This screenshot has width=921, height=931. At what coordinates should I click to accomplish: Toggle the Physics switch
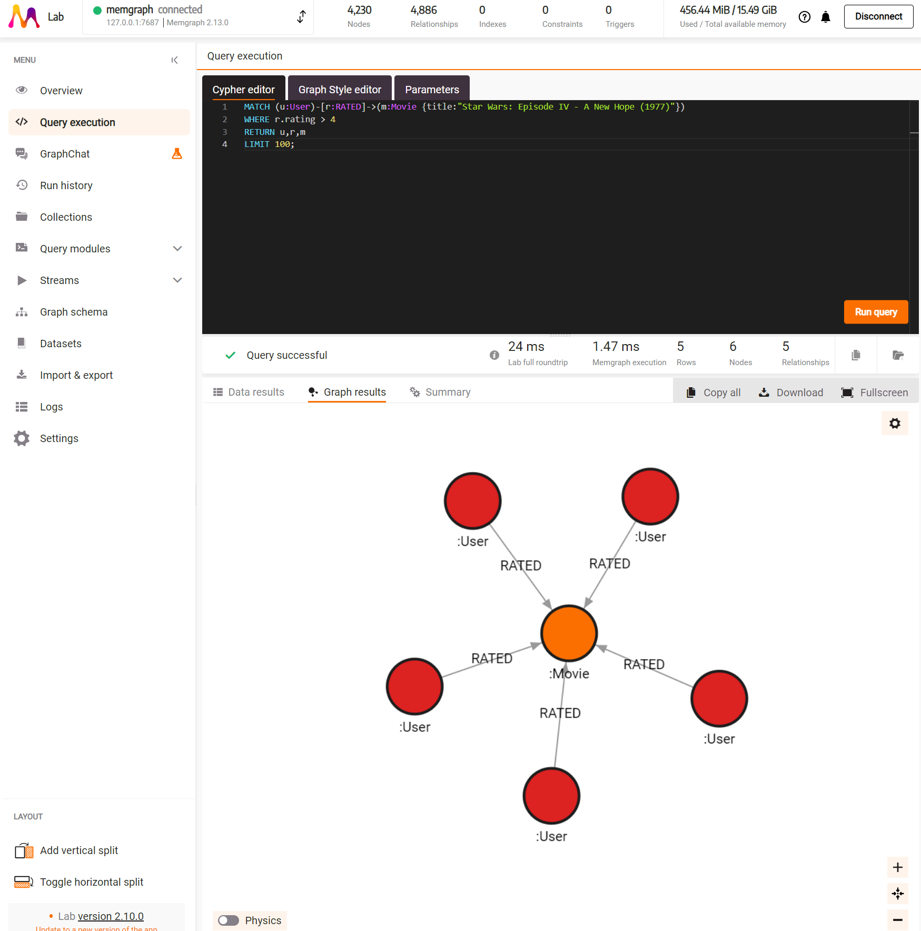click(229, 920)
